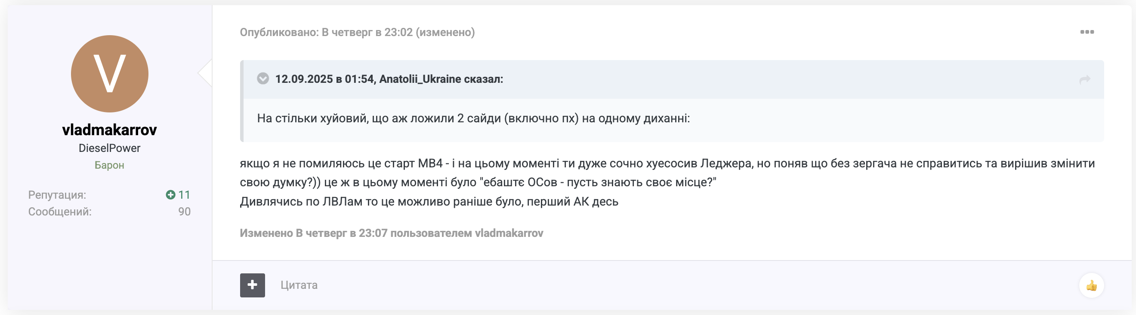Open the post options three-dot menu
1136x315 pixels.
point(1087,32)
